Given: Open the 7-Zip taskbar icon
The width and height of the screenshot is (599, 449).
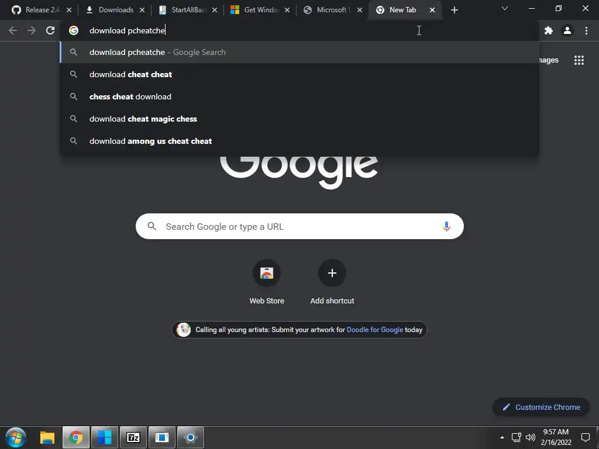Looking at the screenshot, I should click(133, 437).
